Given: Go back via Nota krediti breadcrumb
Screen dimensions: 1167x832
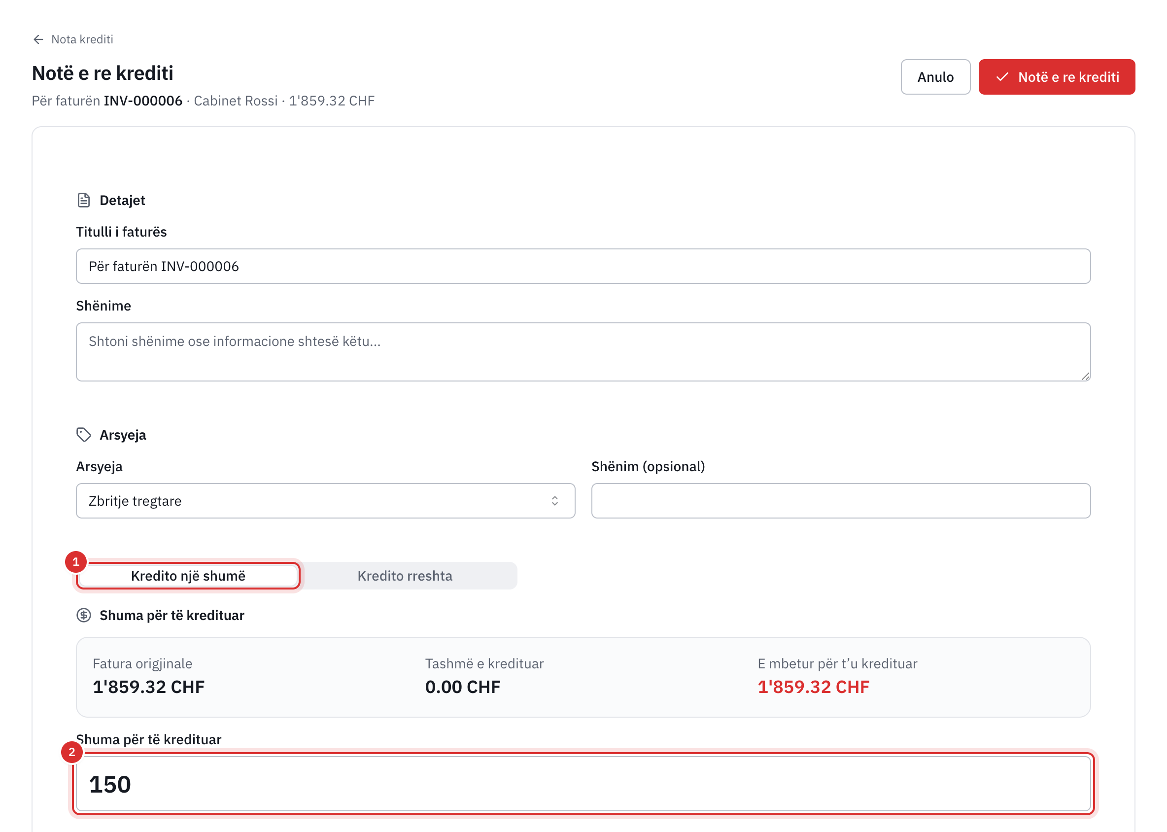Looking at the screenshot, I should pyautogui.click(x=82, y=39).
